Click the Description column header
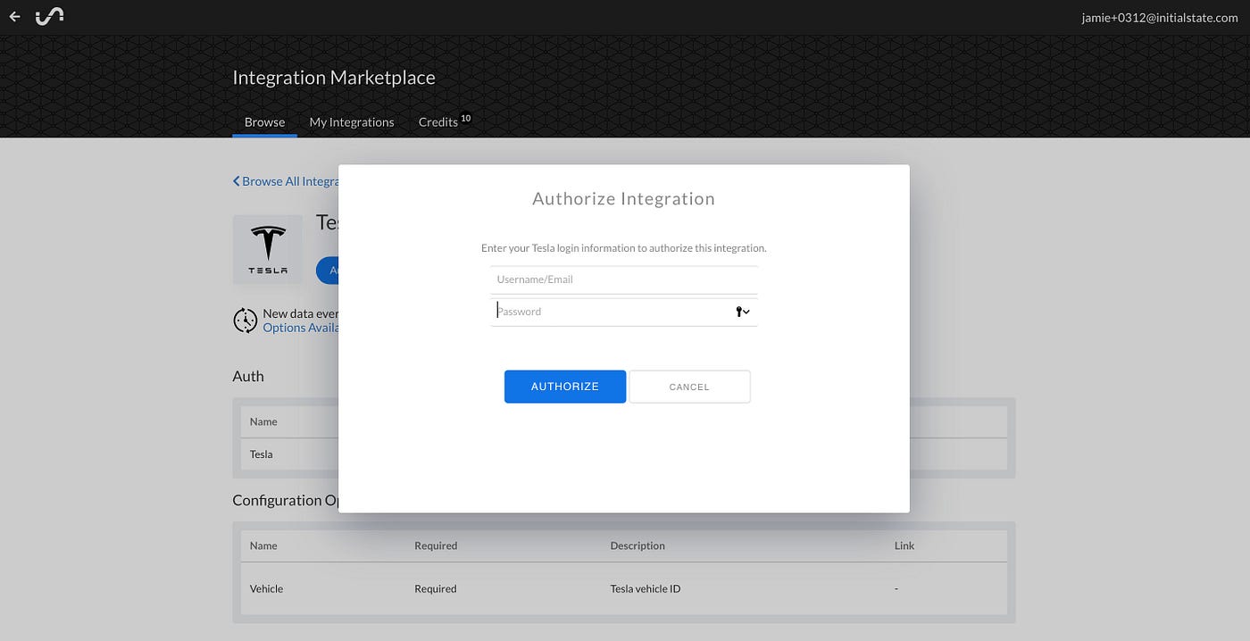 (x=637, y=545)
